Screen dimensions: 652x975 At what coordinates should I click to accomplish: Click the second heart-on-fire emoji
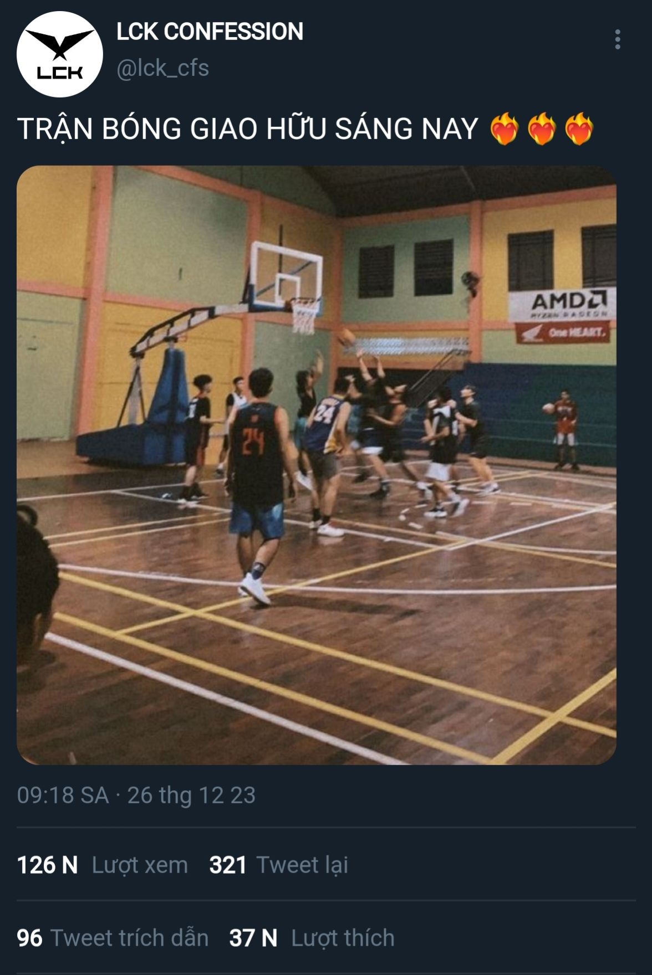click(x=542, y=129)
